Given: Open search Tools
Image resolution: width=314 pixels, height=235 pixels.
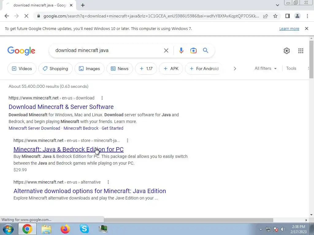Looking at the screenshot, I should (x=291, y=68).
